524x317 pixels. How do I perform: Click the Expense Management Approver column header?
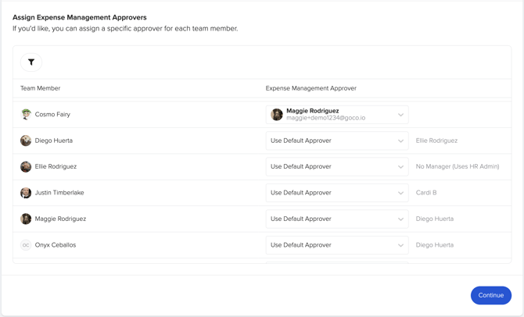[311, 88]
